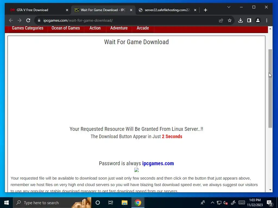Maximize the Chrome window
This screenshot has height=208, width=278.
254,7
